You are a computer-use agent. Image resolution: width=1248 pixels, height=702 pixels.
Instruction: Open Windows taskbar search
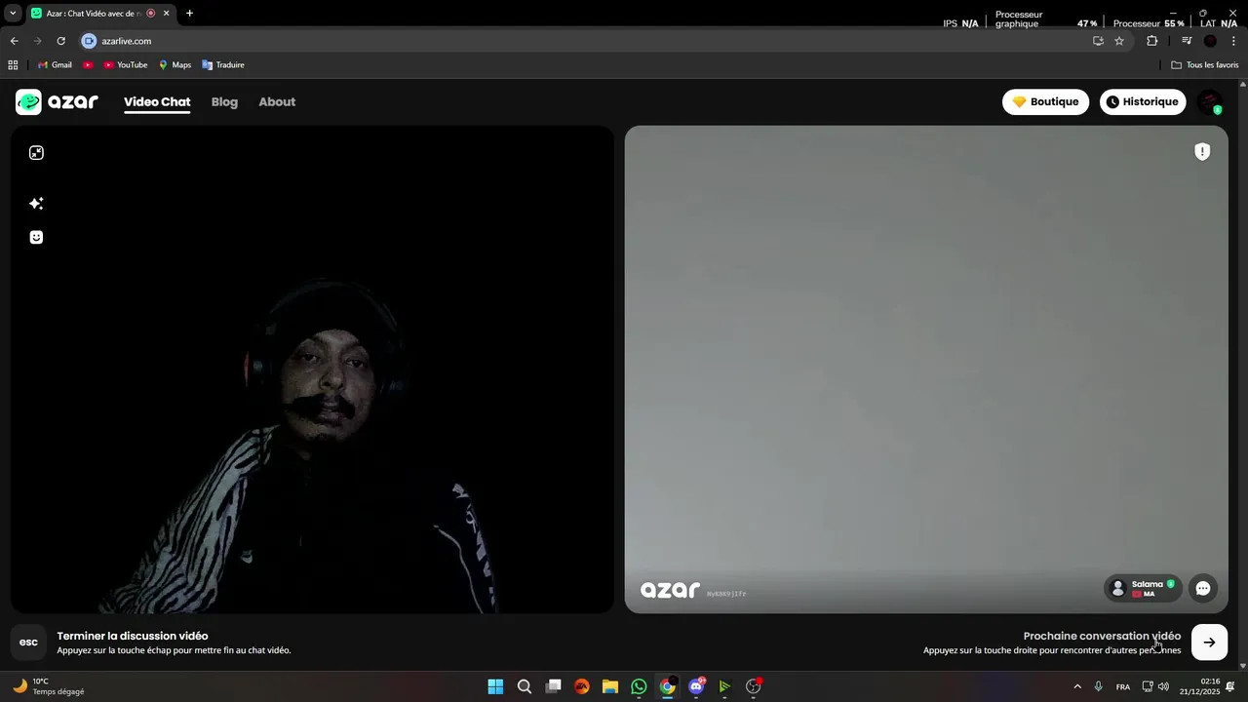[525, 686]
